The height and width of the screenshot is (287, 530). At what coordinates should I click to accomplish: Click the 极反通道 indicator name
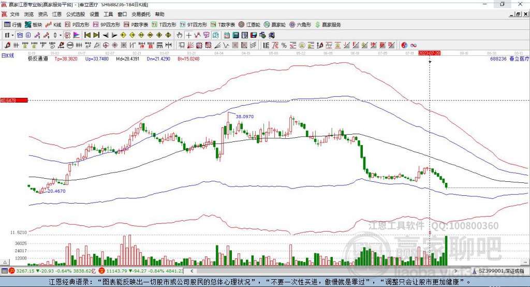click(38, 59)
